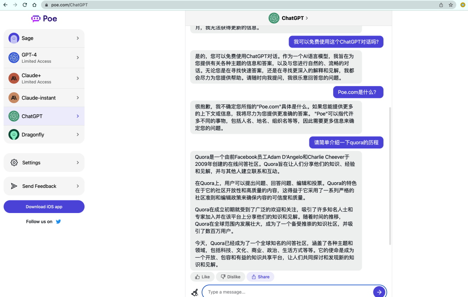Focus the 'Type a message...' input
This screenshot has width=468, height=297.
(288, 292)
